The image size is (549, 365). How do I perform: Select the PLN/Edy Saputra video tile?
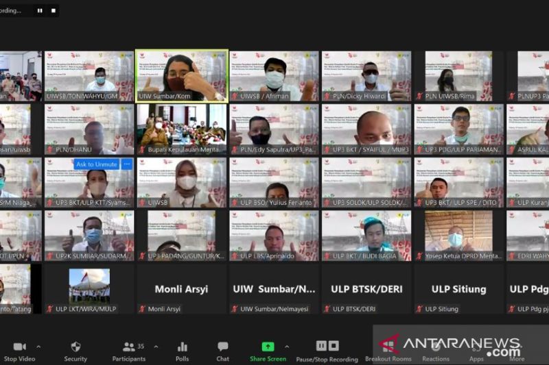click(274, 129)
